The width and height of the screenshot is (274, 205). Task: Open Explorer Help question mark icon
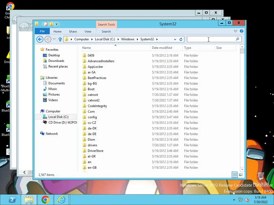tap(242, 31)
